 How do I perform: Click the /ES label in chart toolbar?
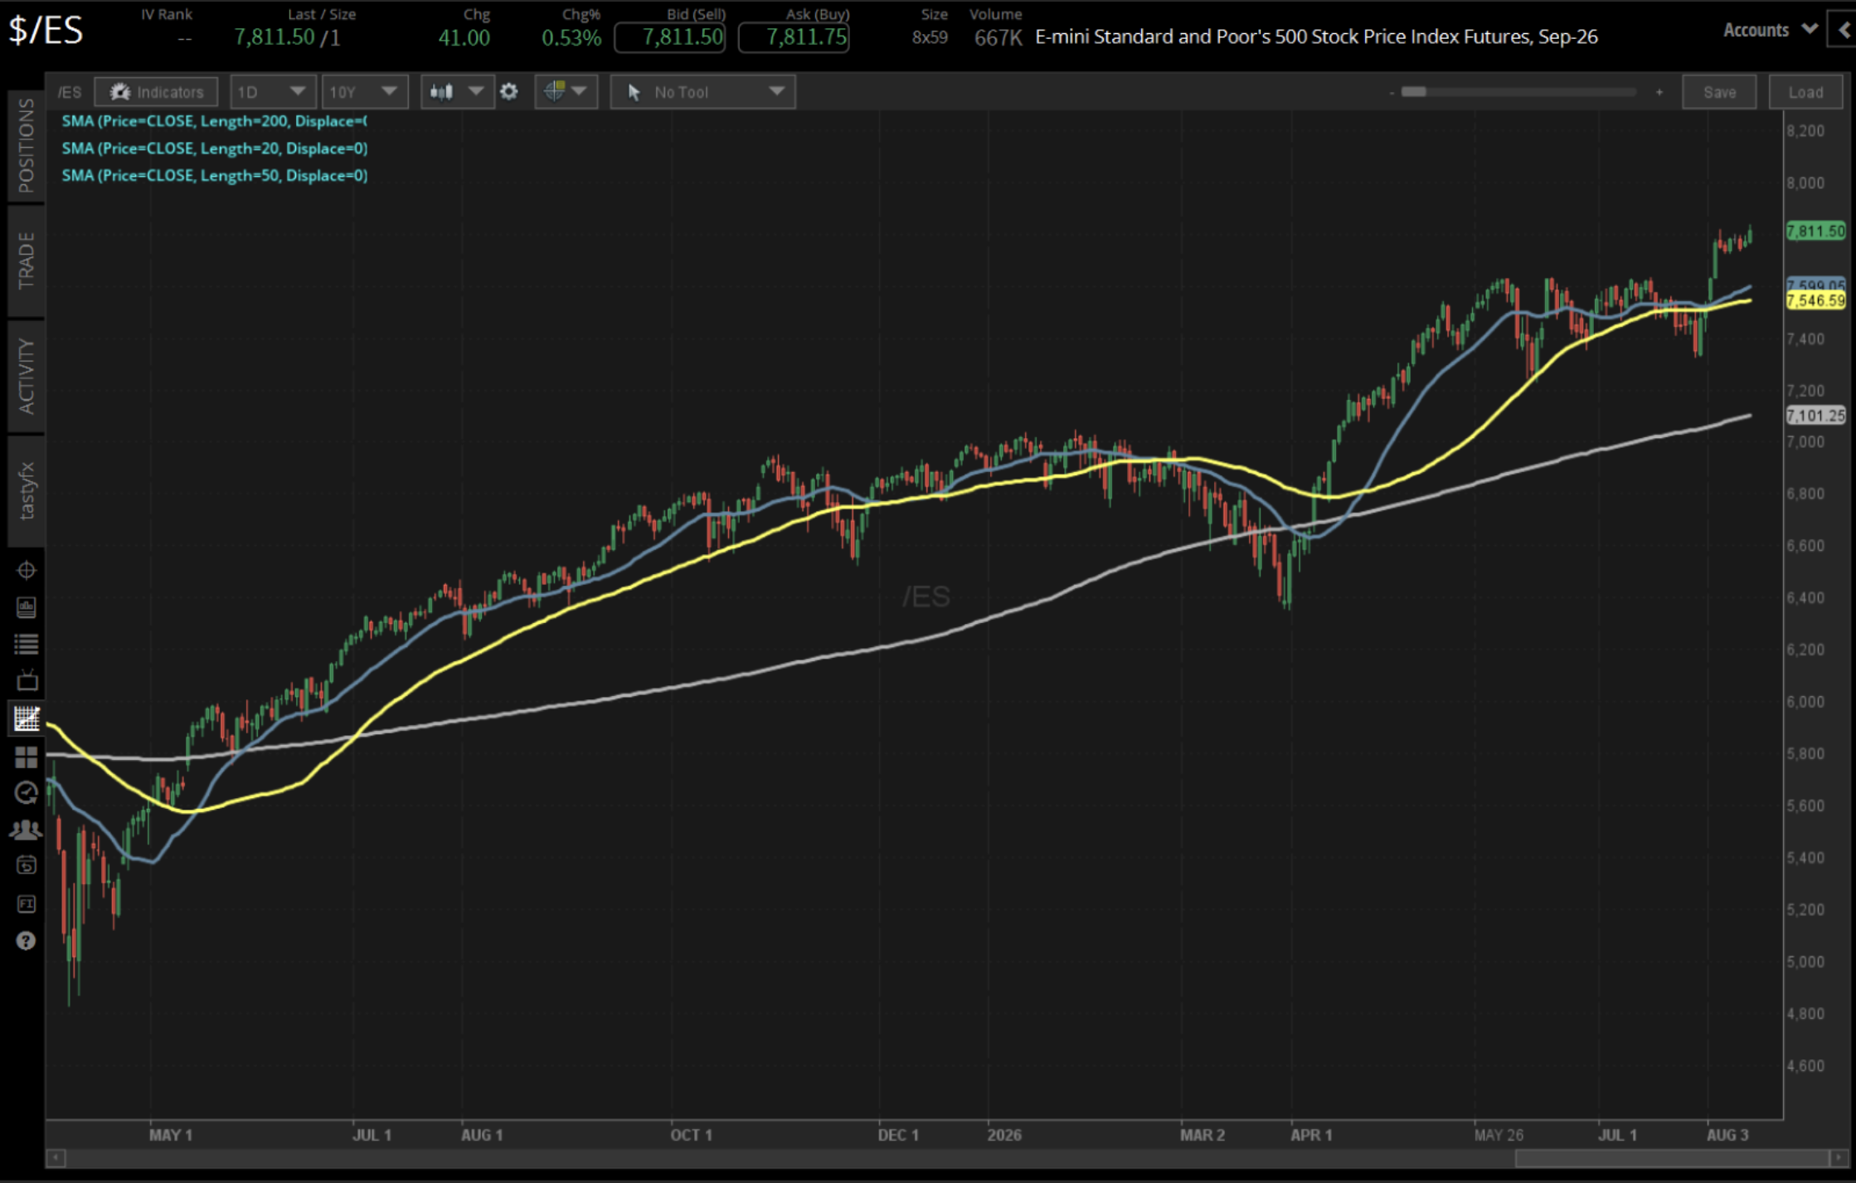(70, 92)
